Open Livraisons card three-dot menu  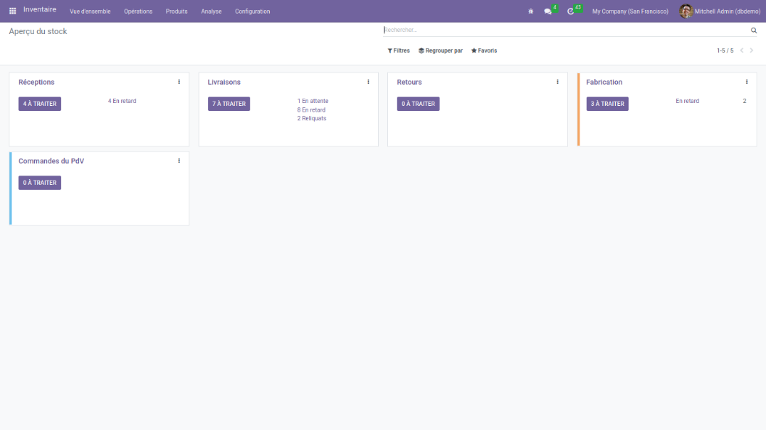click(x=368, y=82)
